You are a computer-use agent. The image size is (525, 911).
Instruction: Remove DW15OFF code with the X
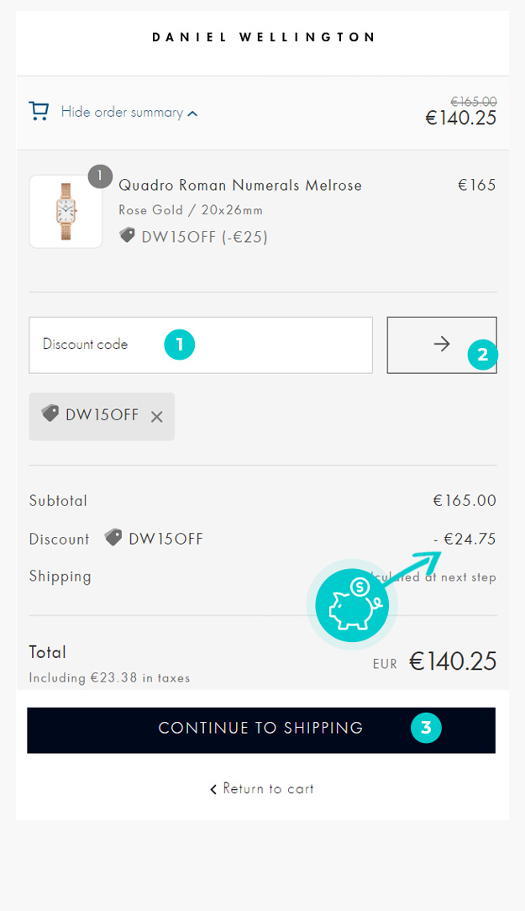point(157,417)
